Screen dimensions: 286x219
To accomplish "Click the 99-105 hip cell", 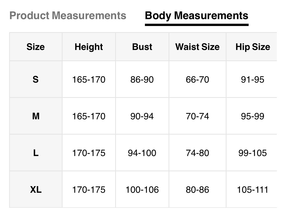I will (253, 153).
